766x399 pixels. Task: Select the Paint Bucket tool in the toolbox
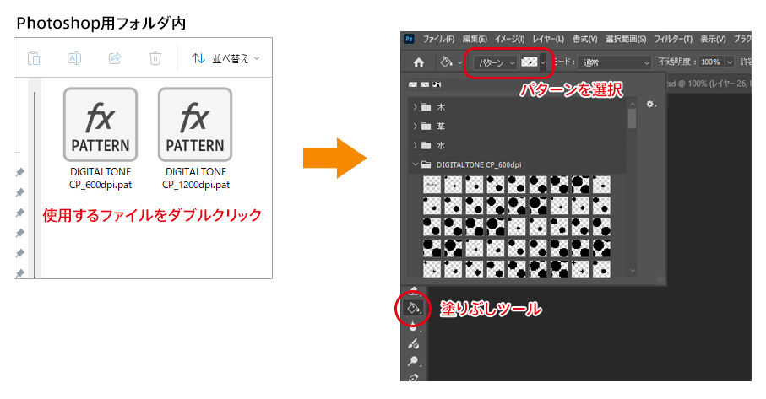tap(413, 307)
